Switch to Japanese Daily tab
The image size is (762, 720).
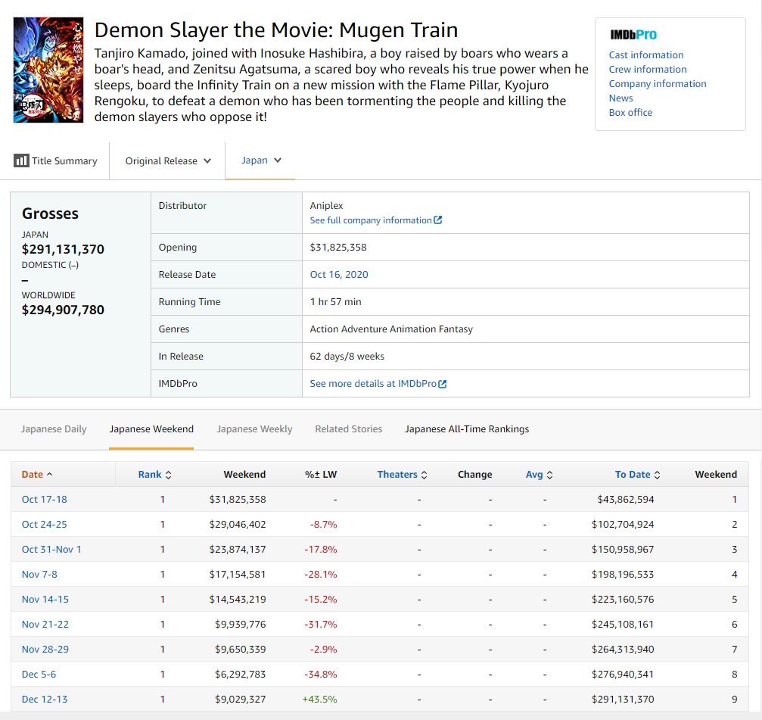(x=54, y=429)
